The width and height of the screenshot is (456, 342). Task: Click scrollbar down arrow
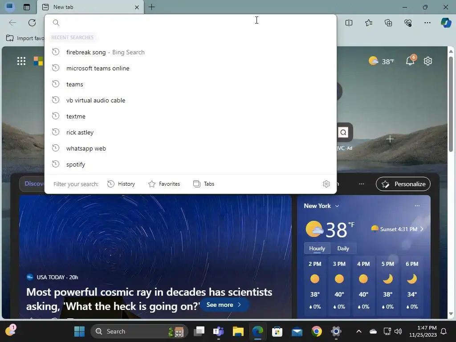(451, 314)
